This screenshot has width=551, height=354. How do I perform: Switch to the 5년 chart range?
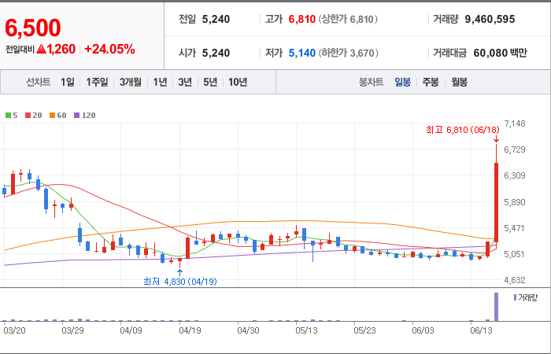pyautogui.click(x=210, y=82)
